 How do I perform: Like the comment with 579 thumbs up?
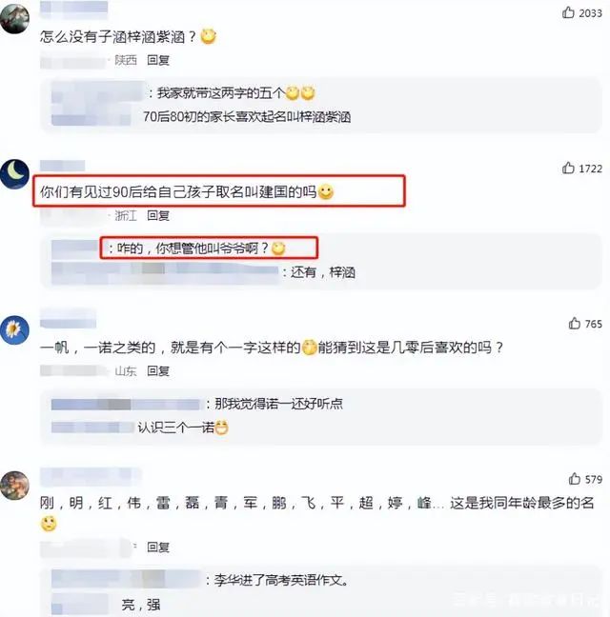click(x=575, y=479)
